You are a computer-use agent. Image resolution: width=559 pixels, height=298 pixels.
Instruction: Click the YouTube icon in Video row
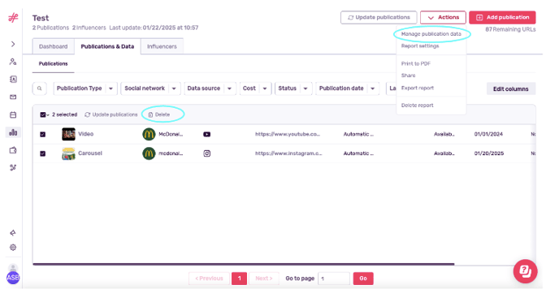click(206, 135)
